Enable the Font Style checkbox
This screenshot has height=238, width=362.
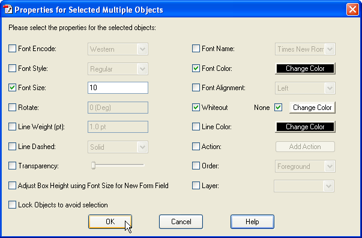(x=12, y=69)
